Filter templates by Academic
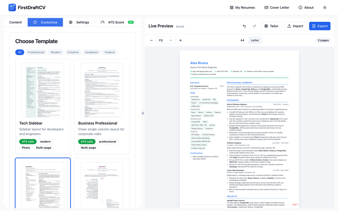Viewport: 338px width, 211px height. [x=92, y=52]
